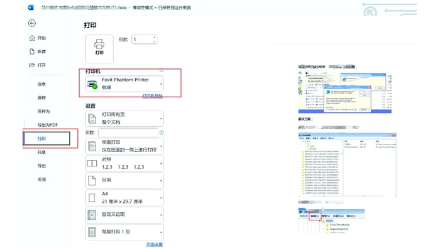This screenshot has height=248, width=440.
Task: Click the 页数 pages input field
Action: 128,132
